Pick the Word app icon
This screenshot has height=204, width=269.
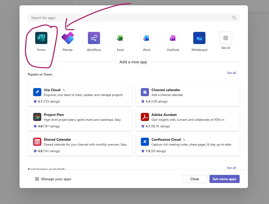(147, 38)
